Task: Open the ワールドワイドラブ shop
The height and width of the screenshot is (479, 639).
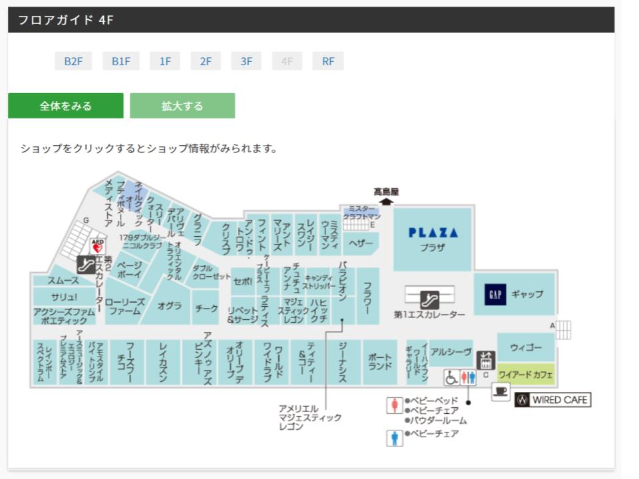Action: click(x=272, y=362)
